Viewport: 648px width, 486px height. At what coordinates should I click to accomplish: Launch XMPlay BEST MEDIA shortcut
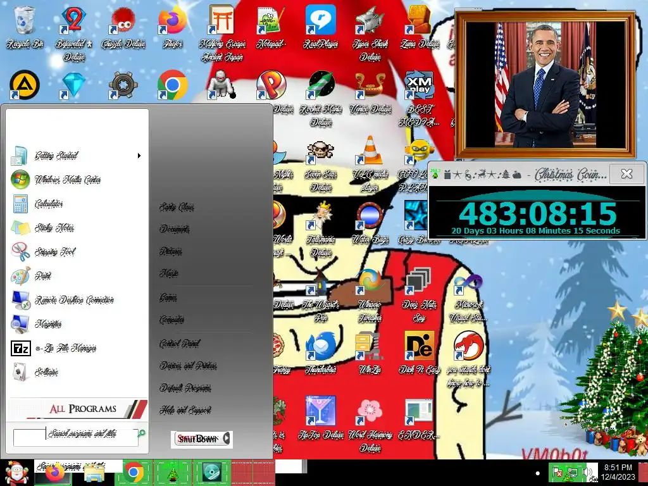[419, 99]
